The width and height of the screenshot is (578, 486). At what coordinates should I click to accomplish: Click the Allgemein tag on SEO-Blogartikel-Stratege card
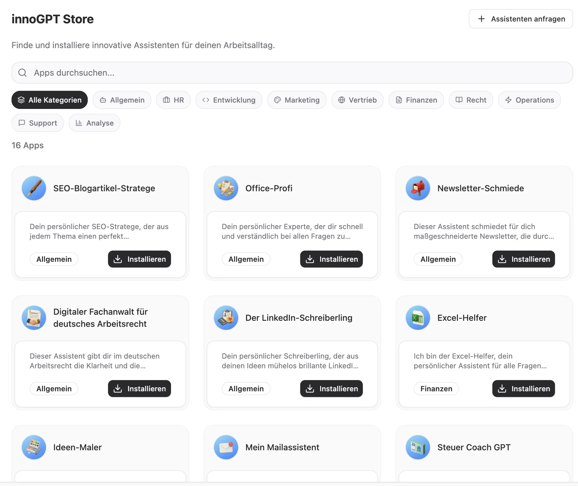click(54, 259)
